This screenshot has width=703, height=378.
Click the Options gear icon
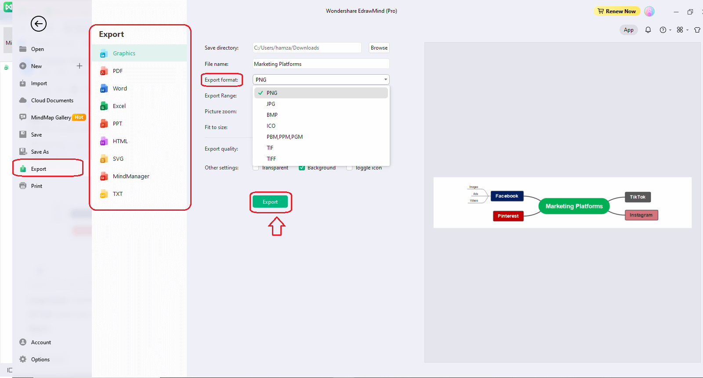(x=23, y=359)
